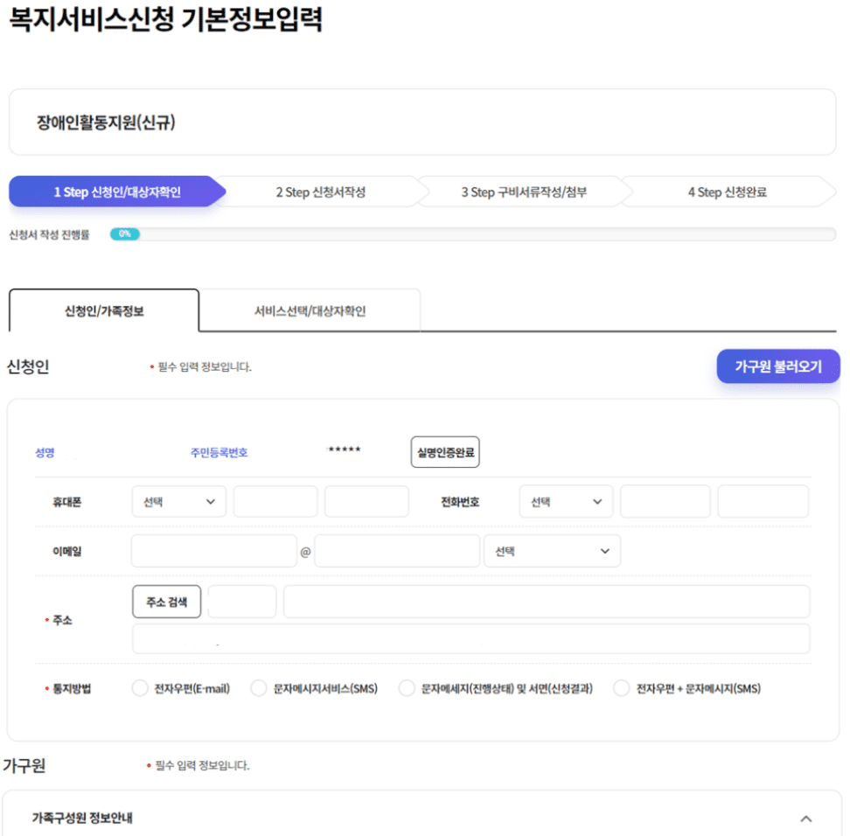Select the 신청인/가족정보 tab

click(x=103, y=310)
